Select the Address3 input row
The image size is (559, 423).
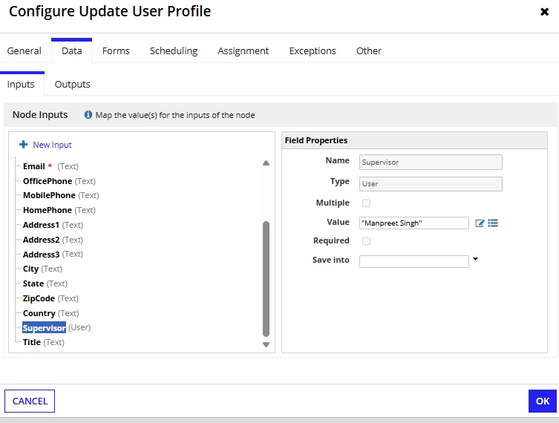tap(53, 255)
